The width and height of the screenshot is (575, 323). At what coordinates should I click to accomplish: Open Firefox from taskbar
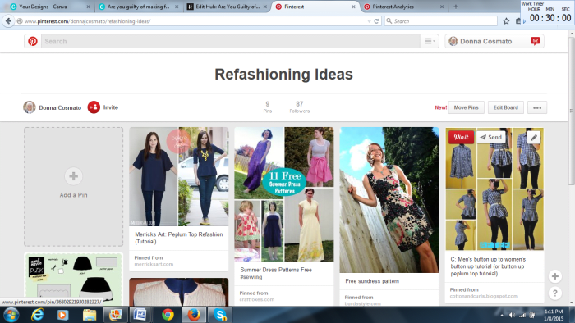[194, 315]
